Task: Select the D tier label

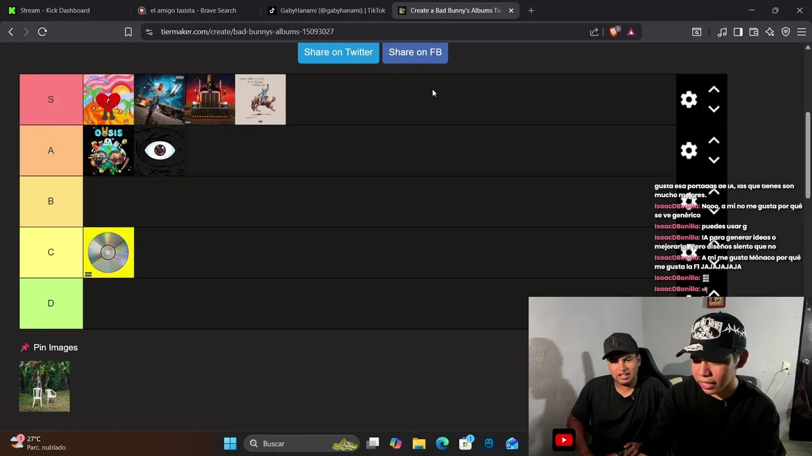Action: click(x=51, y=303)
